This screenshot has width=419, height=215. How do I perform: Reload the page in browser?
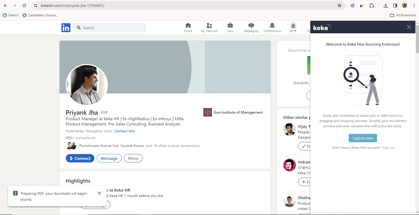click(x=24, y=5)
